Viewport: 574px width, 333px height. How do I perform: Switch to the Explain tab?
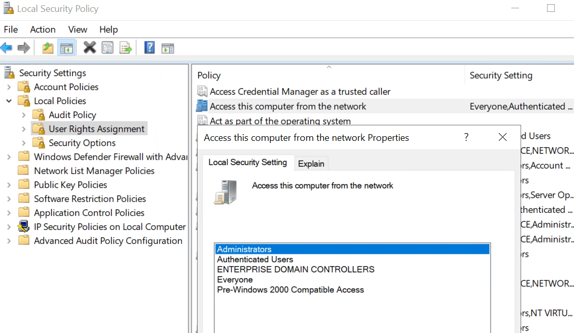311,164
